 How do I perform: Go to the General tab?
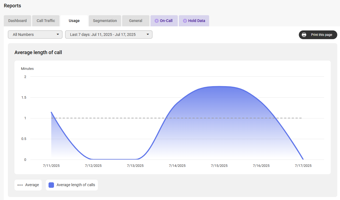point(136,21)
